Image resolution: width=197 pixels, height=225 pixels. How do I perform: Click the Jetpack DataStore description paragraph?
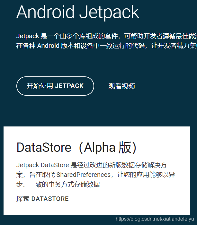pos(95,175)
